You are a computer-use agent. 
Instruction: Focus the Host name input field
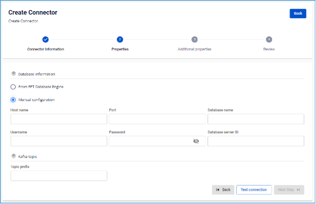(59, 119)
